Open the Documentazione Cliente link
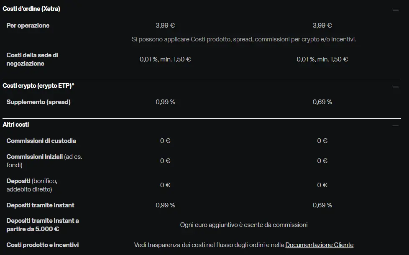The height and width of the screenshot is (255, 409). click(319, 245)
